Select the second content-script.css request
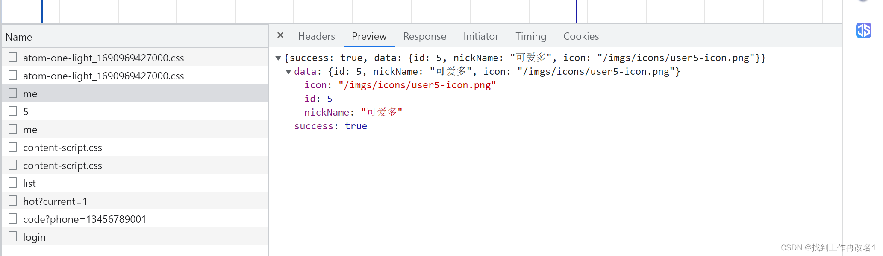883x256 pixels. click(135, 165)
